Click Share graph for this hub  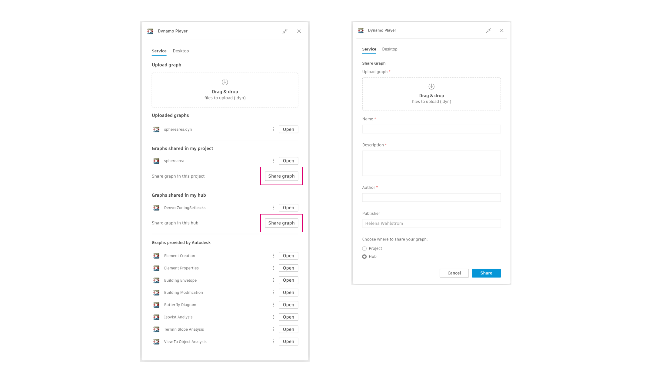[281, 223]
